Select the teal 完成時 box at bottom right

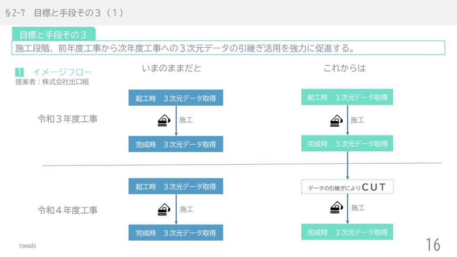click(x=347, y=232)
